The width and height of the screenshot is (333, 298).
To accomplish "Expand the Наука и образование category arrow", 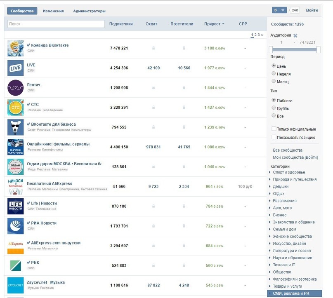I will (x=270, y=258).
